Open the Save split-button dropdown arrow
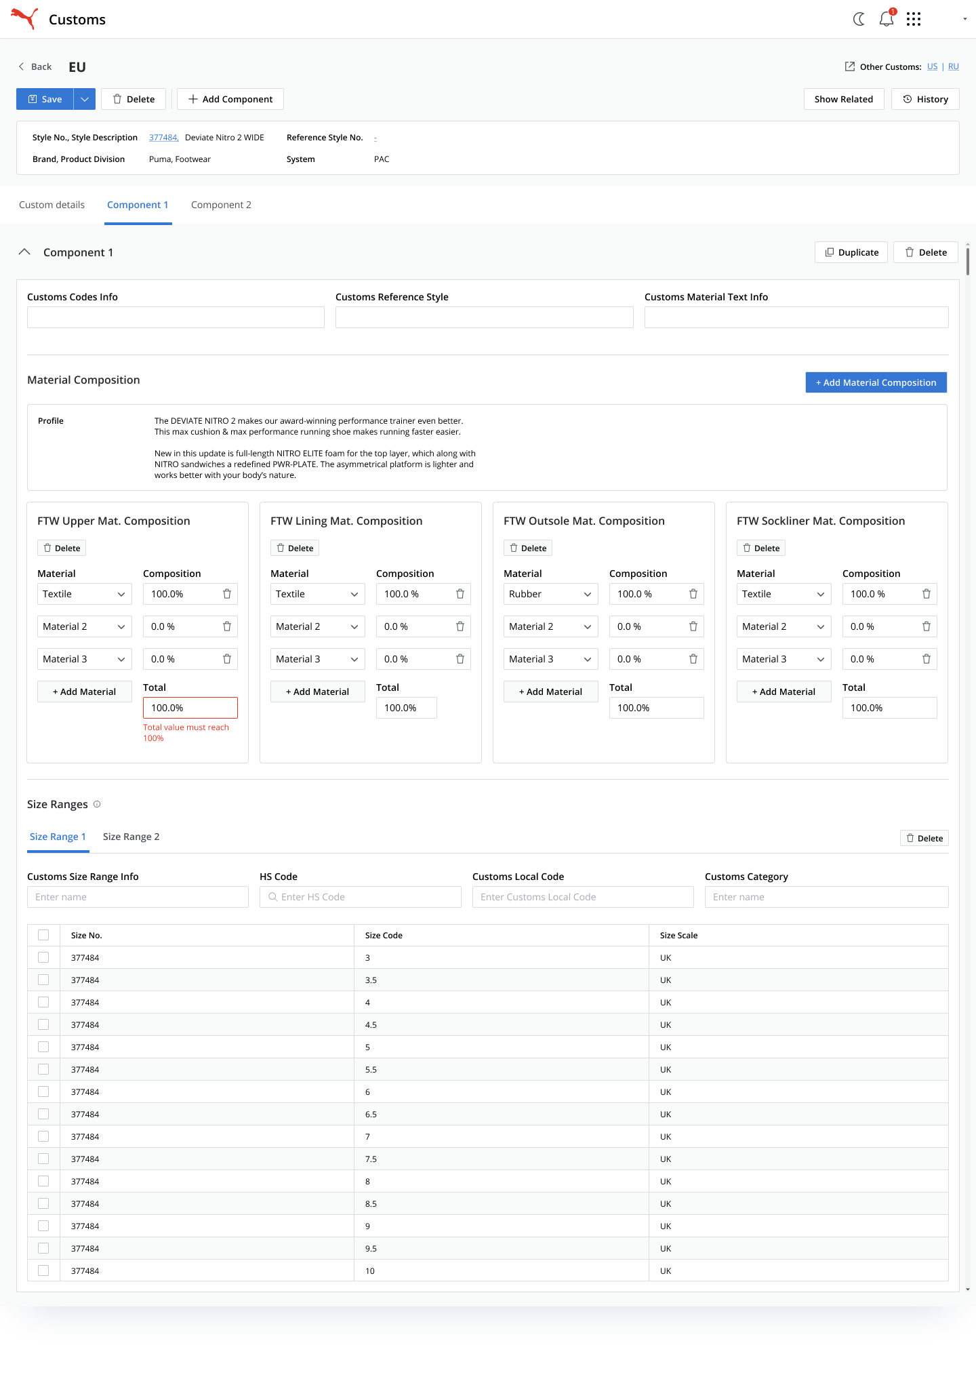This screenshot has width=976, height=1381. tap(85, 99)
